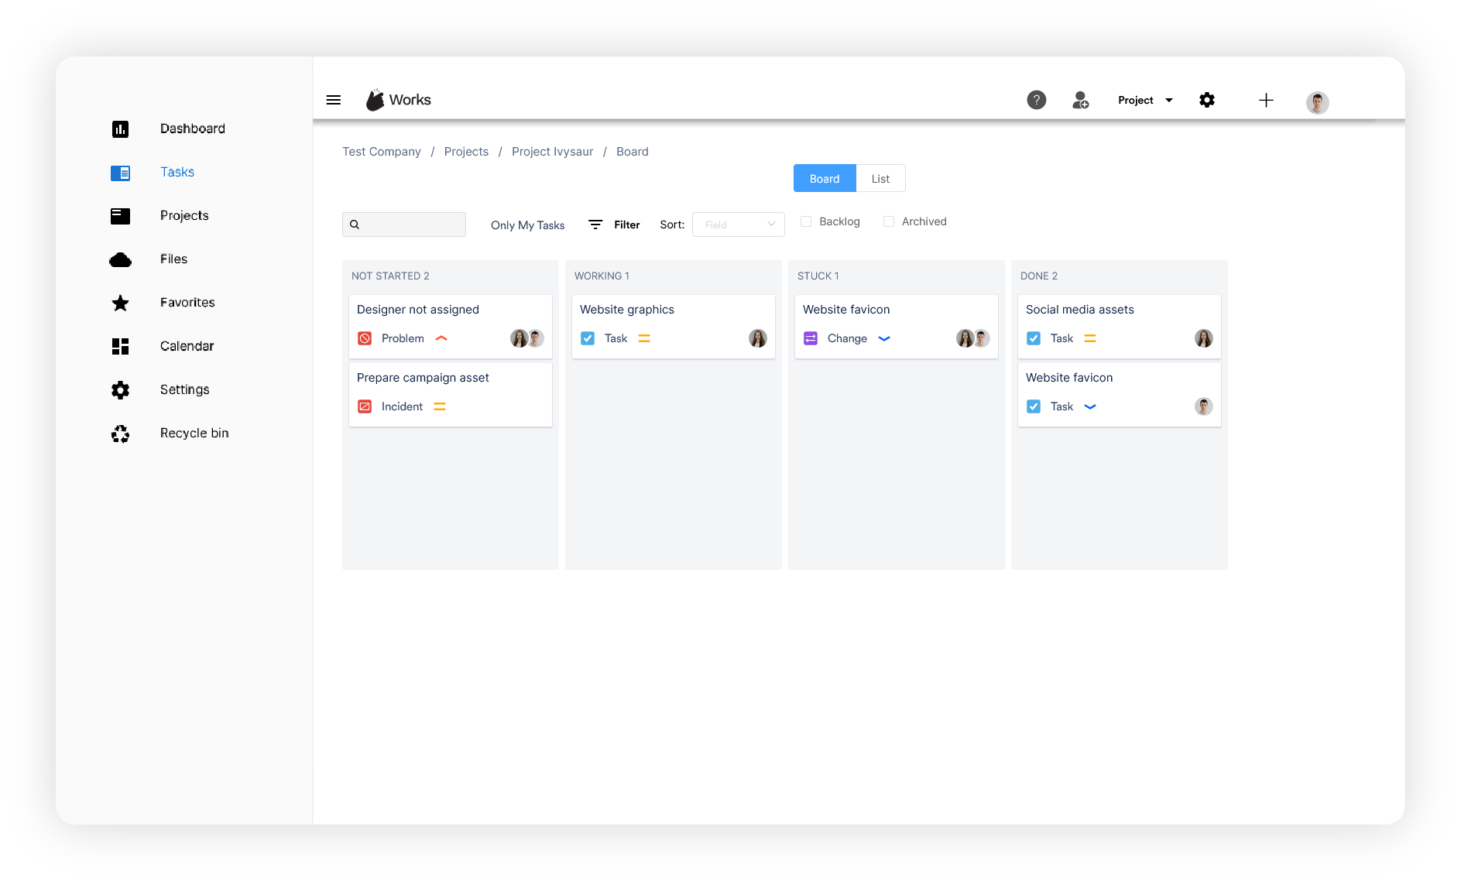Screen dimensions: 1461x881
Task: Click the help question mark icon
Action: (1036, 99)
